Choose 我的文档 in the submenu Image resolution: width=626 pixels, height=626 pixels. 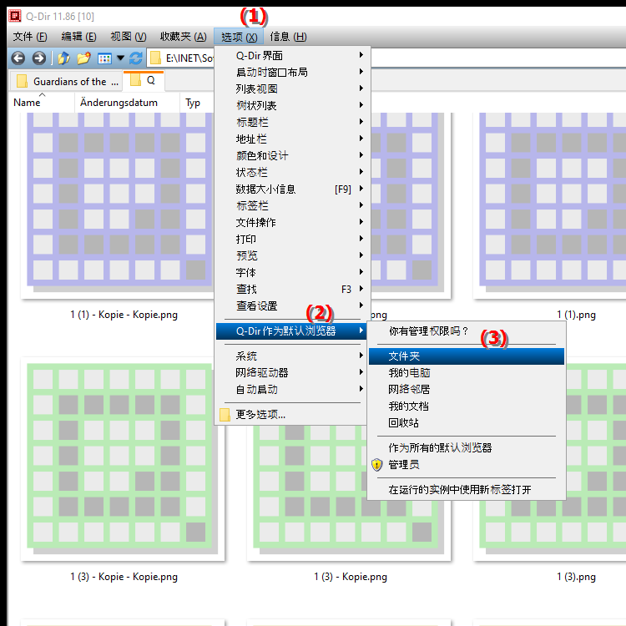pos(467,406)
